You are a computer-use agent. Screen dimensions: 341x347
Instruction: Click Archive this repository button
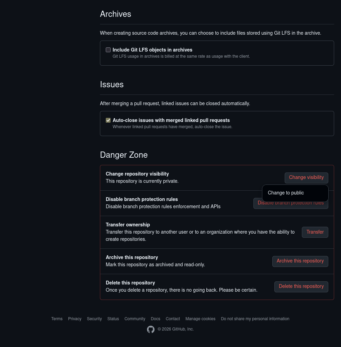point(300,261)
